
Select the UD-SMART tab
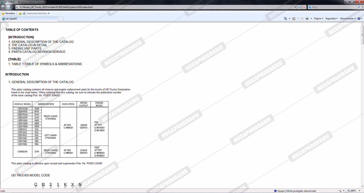(29, 19)
